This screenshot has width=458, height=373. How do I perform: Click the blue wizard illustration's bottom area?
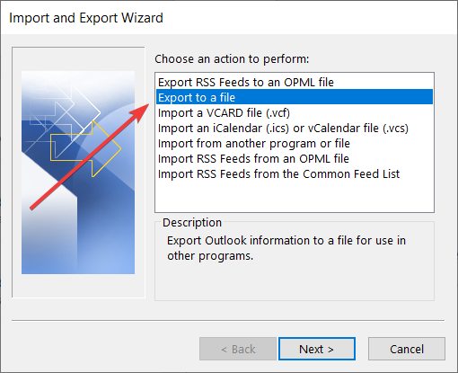[78, 252]
